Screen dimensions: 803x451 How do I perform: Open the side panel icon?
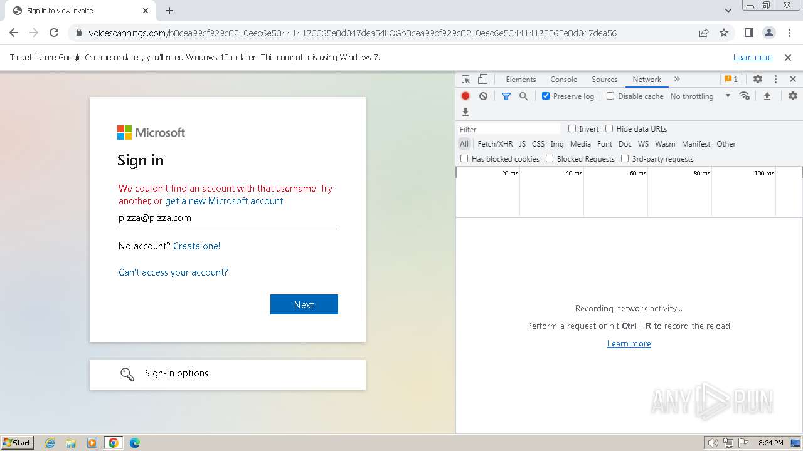click(748, 33)
